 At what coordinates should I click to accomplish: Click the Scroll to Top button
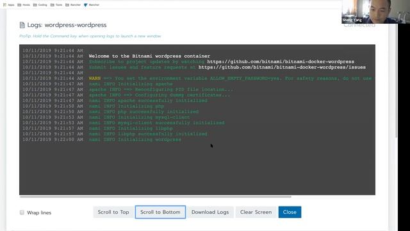click(113, 212)
